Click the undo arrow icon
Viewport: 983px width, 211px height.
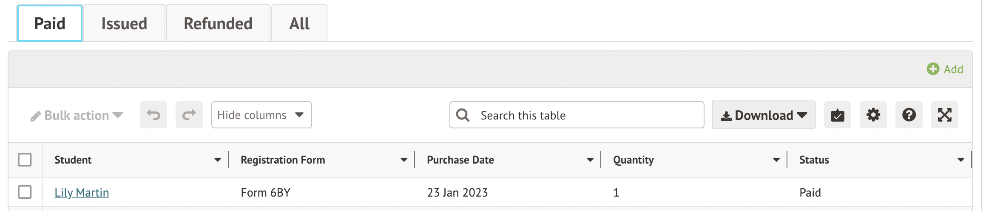click(153, 115)
